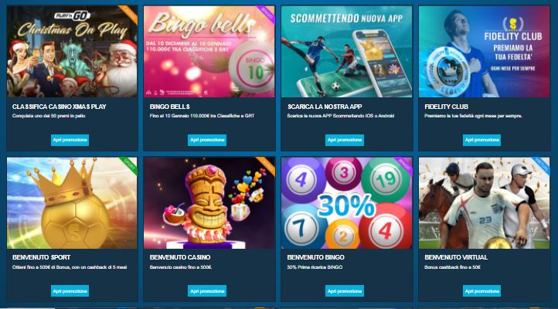Click the Fidelity Club title text
Screen dimensions: 558x309
coord(446,107)
